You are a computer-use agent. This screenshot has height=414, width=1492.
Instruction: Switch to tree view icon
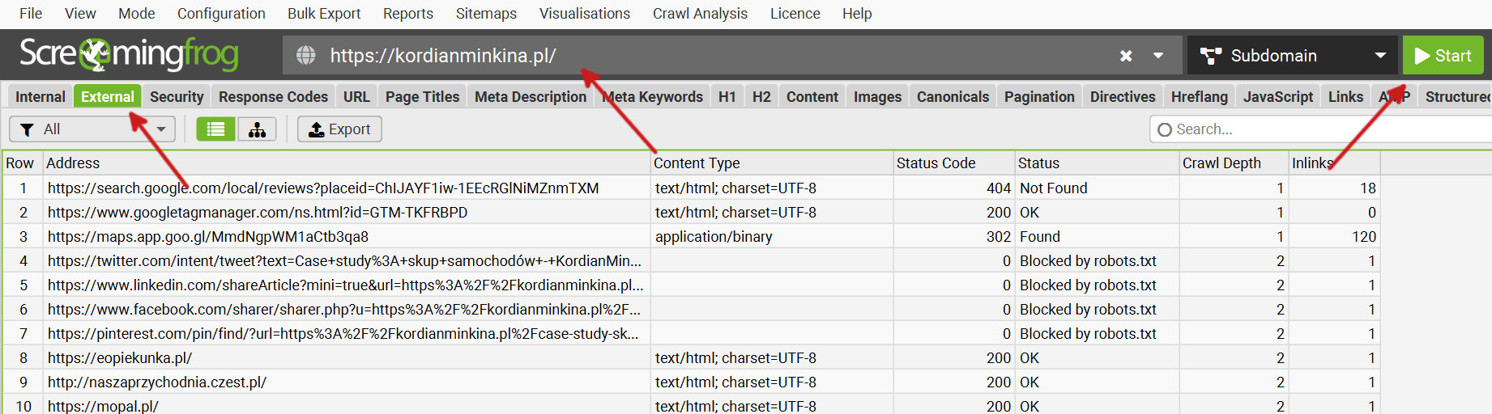(257, 129)
